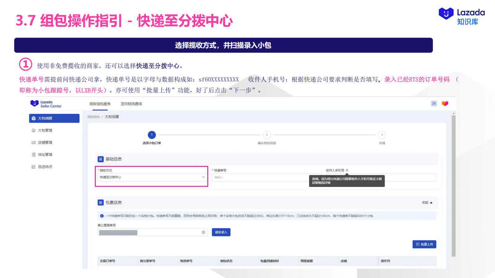Click the 基础信息 section icon
The width and height of the screenshot is (495, 278).
100,159
